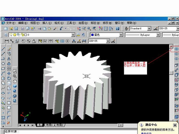The image size is (179, 134).
Task: Select the Polygon tool
Action: [x=3, y=64]
